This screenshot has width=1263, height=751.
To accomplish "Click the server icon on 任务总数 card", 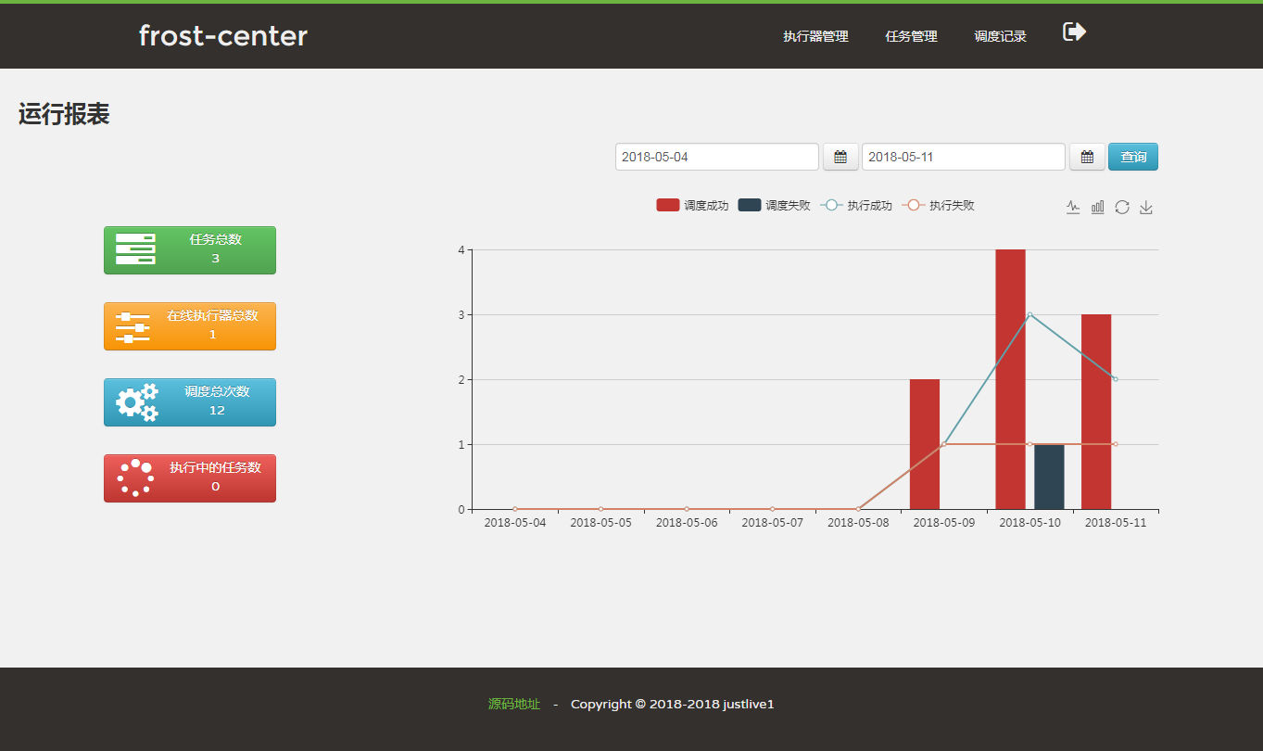I will coord(135,249).
